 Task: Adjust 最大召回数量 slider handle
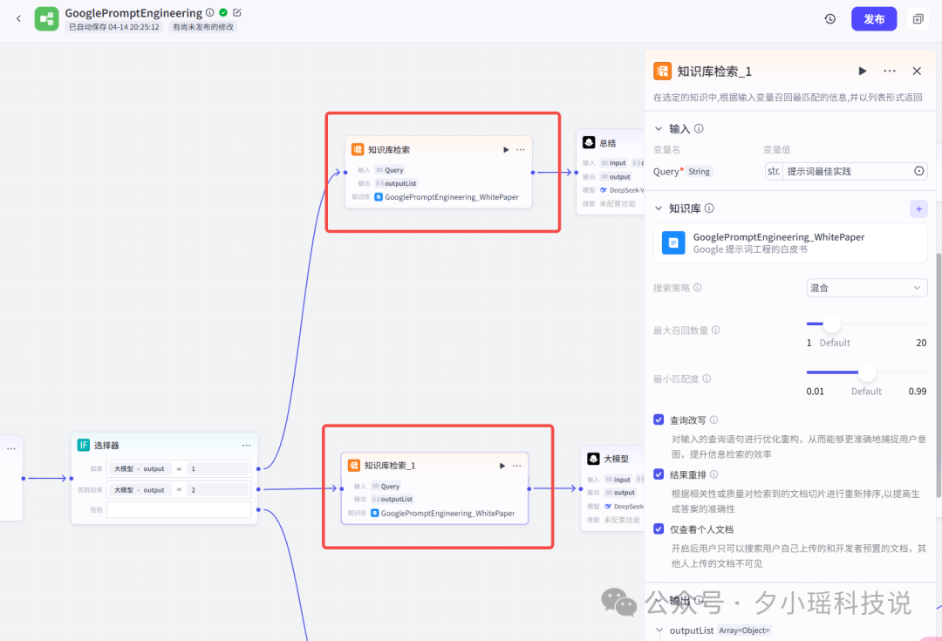(x=831, y=324)
